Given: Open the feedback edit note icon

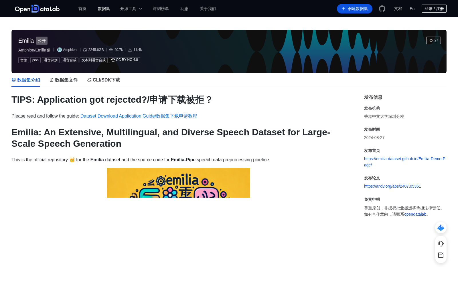Looking at the screenshot, I should coord(441,255).
